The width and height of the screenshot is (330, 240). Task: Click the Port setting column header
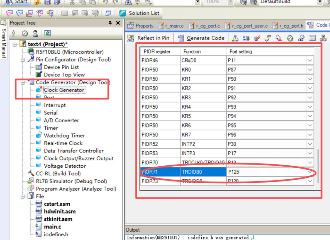click(270, 52)
